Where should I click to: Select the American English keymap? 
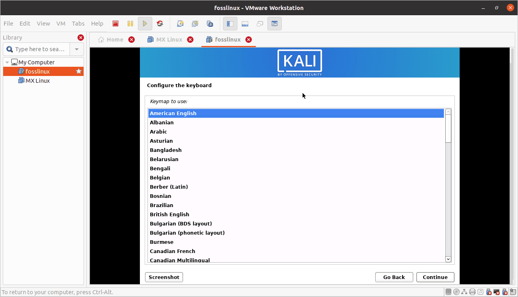coord(296,113)
